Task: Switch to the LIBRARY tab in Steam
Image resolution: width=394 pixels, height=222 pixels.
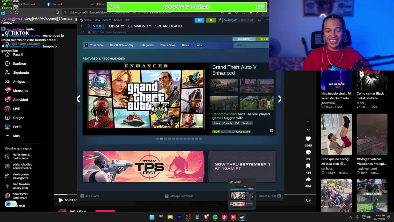Action: (x=116, y=26)
